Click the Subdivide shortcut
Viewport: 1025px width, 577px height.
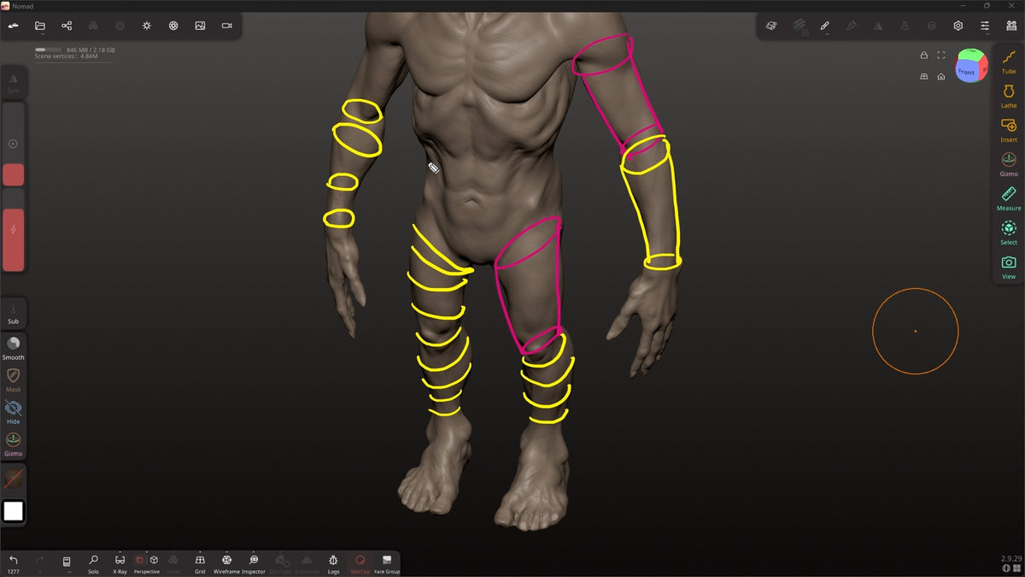(307, 563)
